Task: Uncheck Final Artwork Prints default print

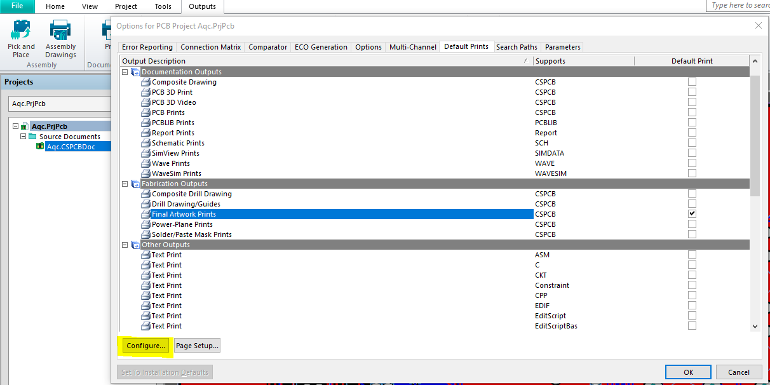Action: coord(692,214)
